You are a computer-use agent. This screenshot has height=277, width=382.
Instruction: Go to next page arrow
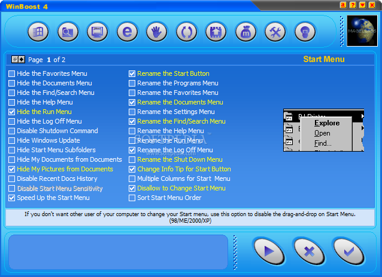tap(22, 60)
